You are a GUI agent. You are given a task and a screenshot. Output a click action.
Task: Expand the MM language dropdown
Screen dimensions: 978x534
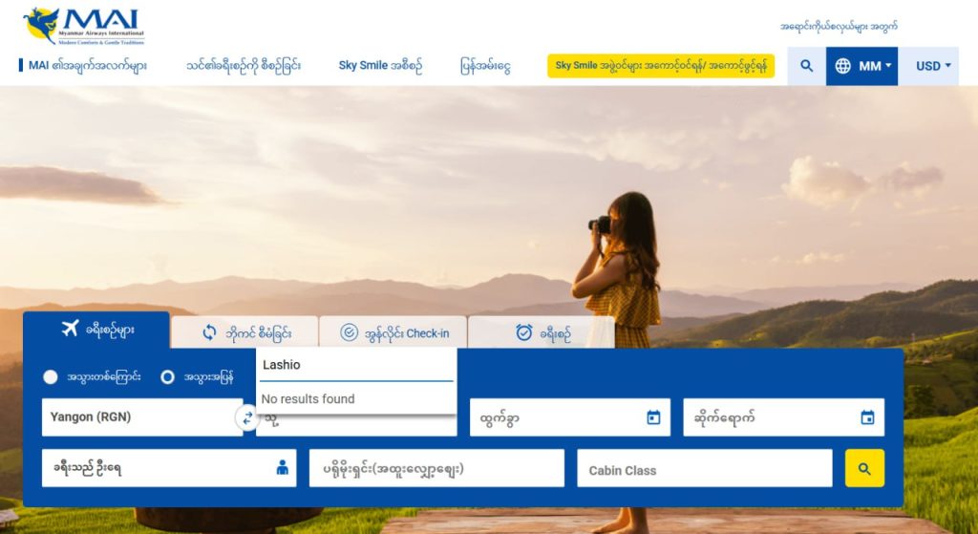[876, 66]
